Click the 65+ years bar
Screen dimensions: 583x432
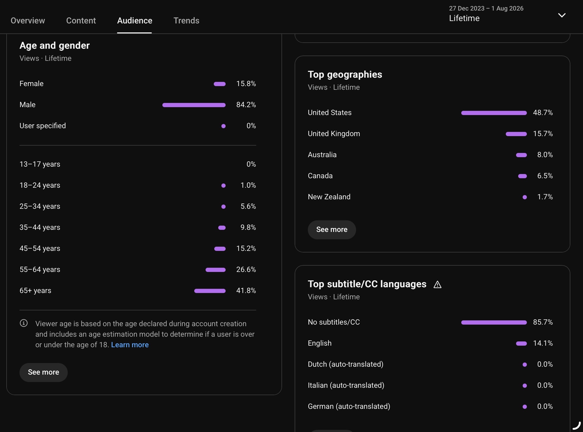pyautogui.click(x=210, y=291)
